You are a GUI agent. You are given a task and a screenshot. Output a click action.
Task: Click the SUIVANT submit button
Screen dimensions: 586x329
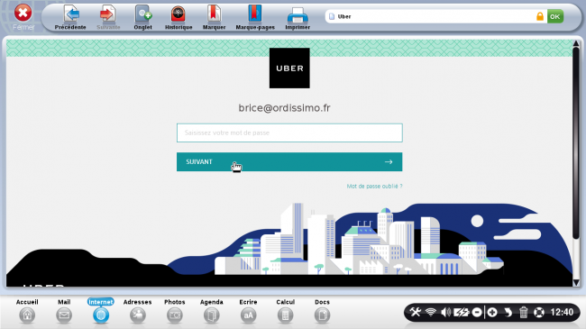(289, 162)
